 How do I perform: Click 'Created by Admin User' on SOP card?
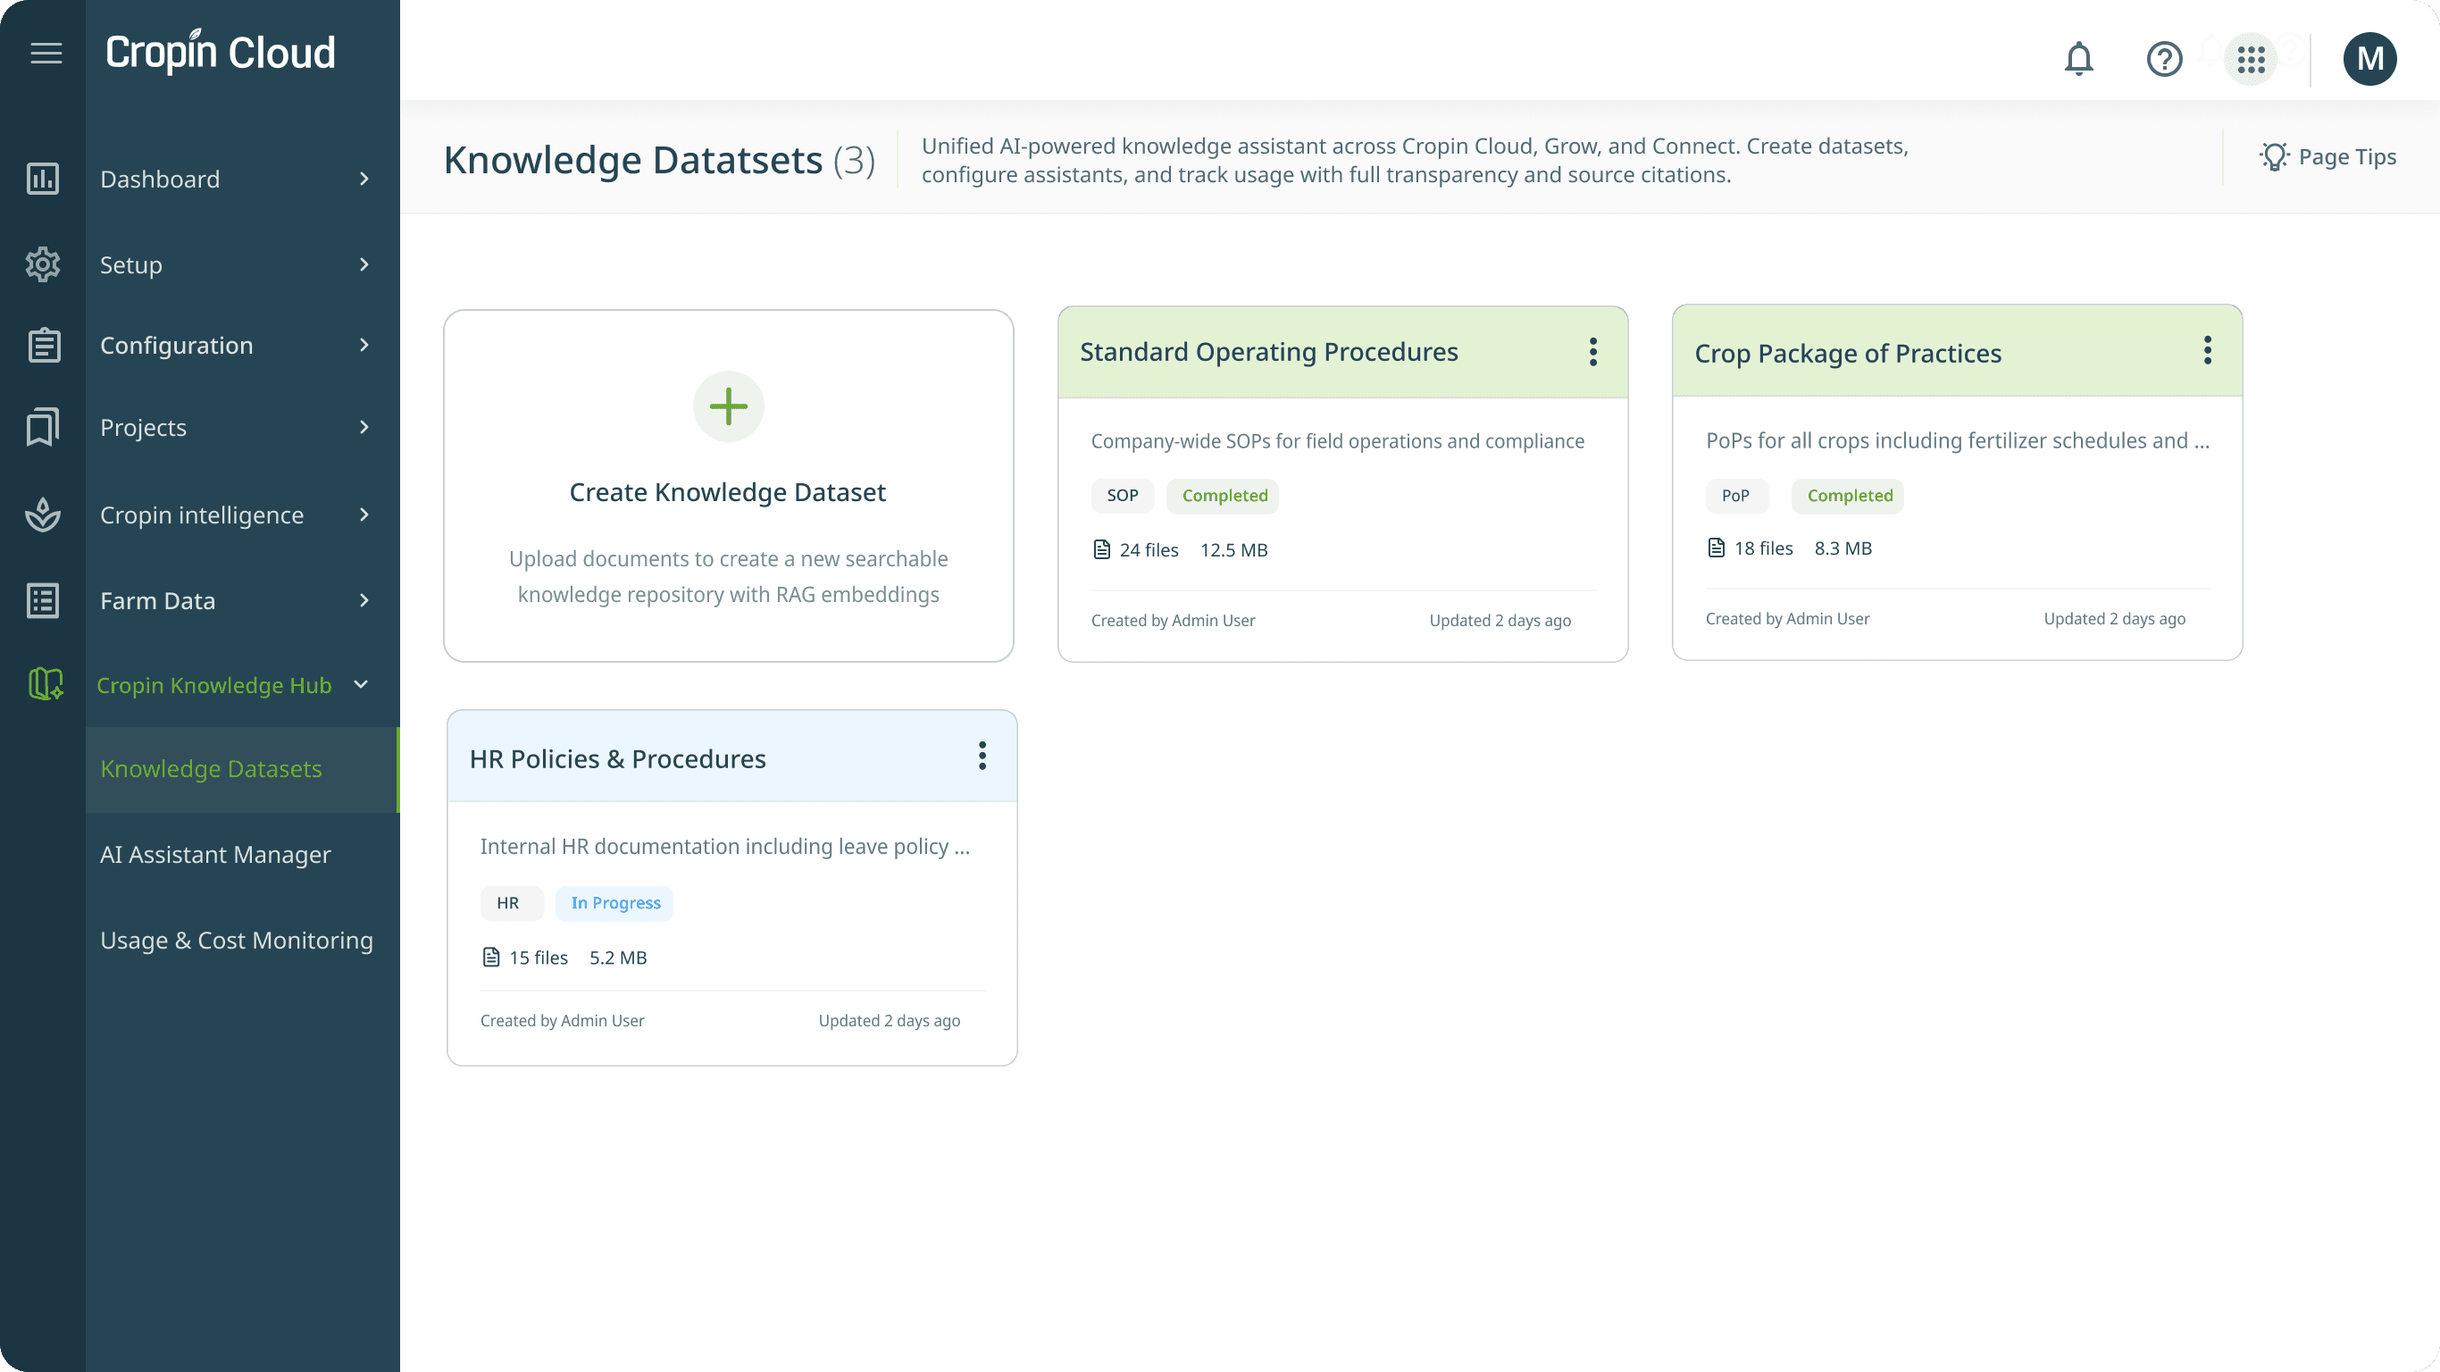pyautogui.click(x=1173, y=621)
